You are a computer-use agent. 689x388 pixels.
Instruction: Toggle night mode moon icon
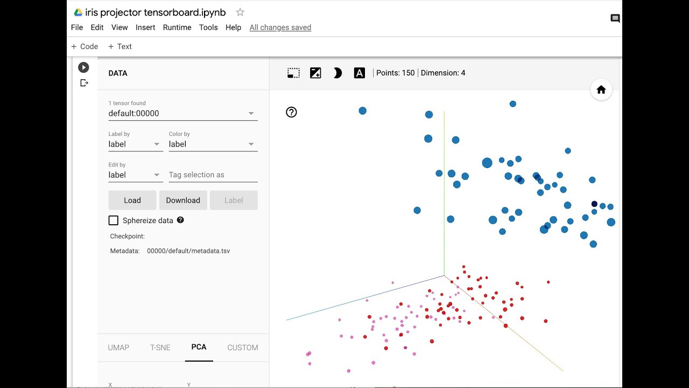pyautogui.click(x=338, y=73)
